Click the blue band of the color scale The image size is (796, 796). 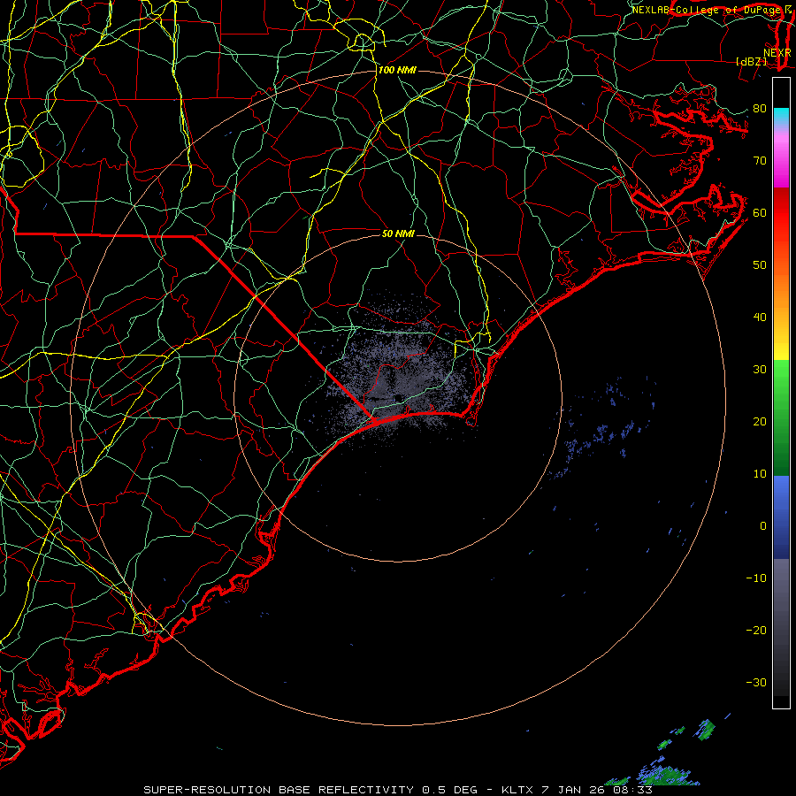[781, 517]
